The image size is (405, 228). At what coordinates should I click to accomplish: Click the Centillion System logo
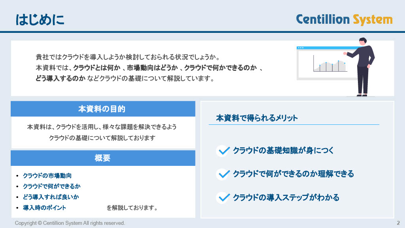pos(344,19)
